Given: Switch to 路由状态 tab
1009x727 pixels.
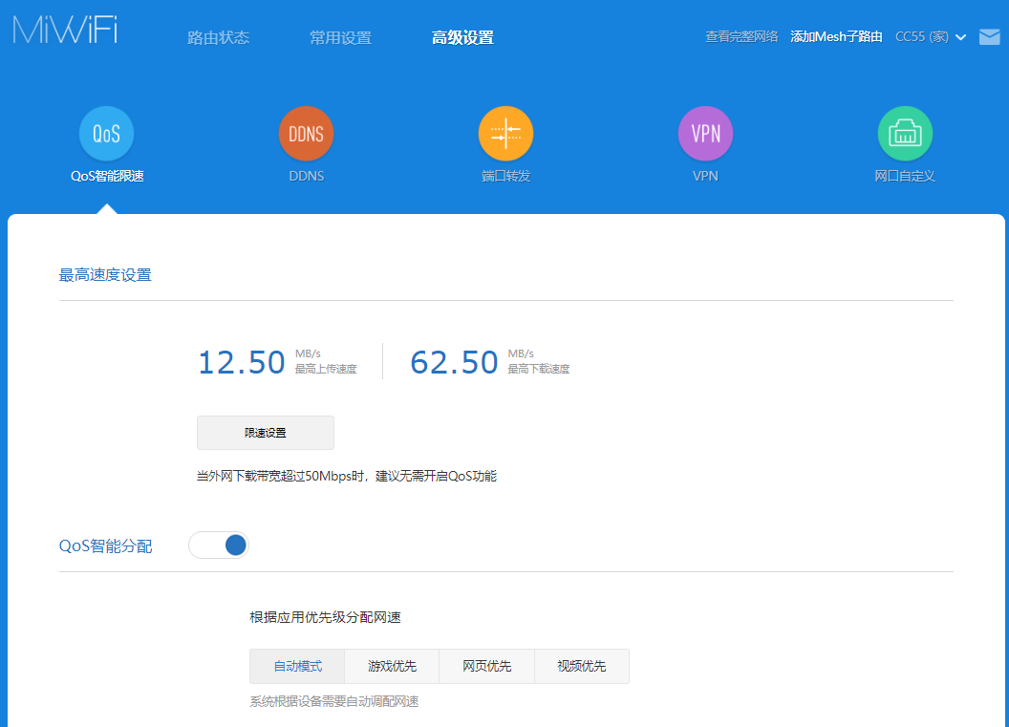Looking at the screenshot, I should (218, 38).
